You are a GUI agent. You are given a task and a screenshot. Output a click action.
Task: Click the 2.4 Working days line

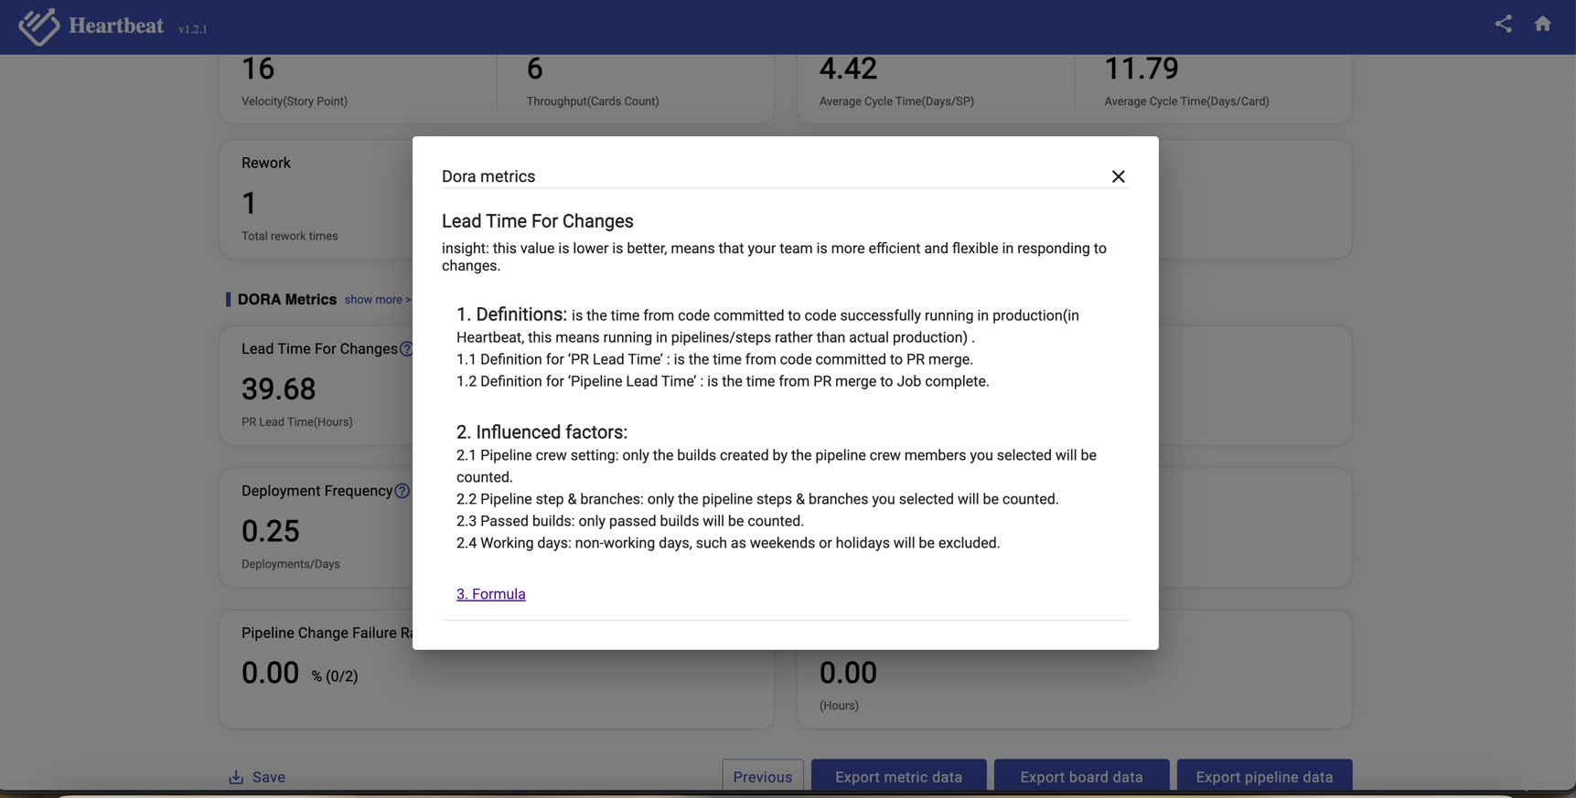pyautogui.click(x=728, y=543)
